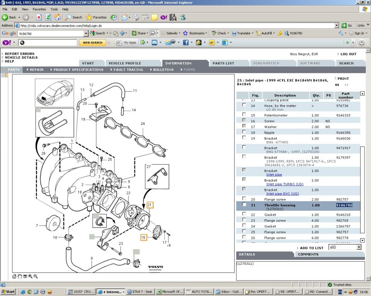Click the yellow Notes icon in toolbar
This screenshot has height=296, width=371.
pos(154,17)
